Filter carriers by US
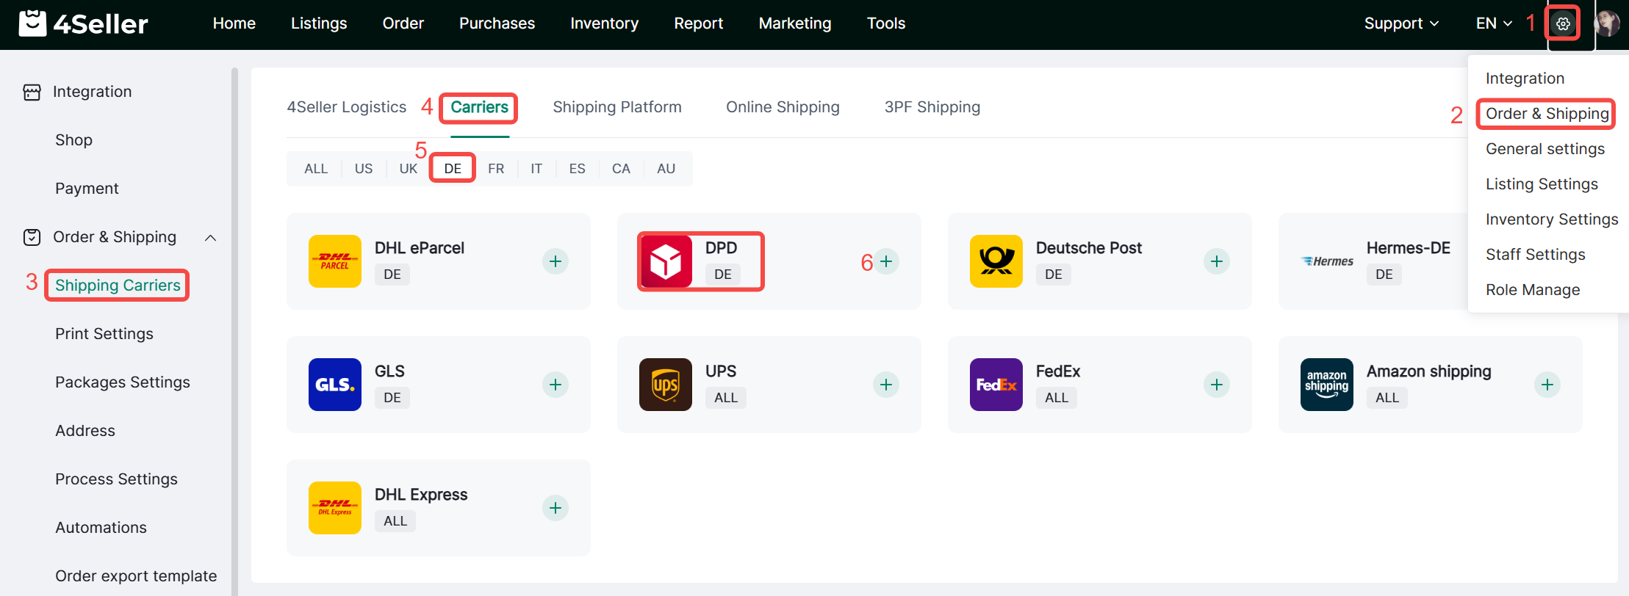 coord(364,169)
